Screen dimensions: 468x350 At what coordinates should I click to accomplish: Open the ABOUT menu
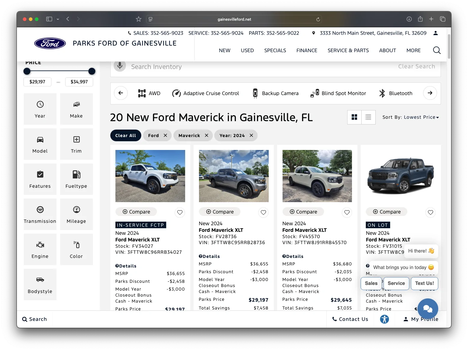pyautogui.click(x=387, y=50)
